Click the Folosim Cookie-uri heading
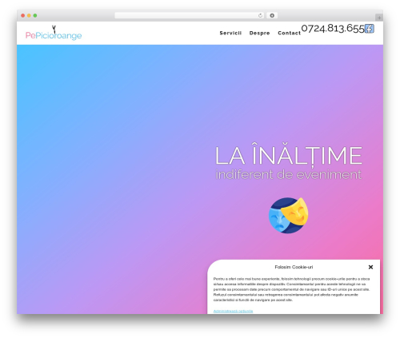400x338 pixels. coord(294,267)
